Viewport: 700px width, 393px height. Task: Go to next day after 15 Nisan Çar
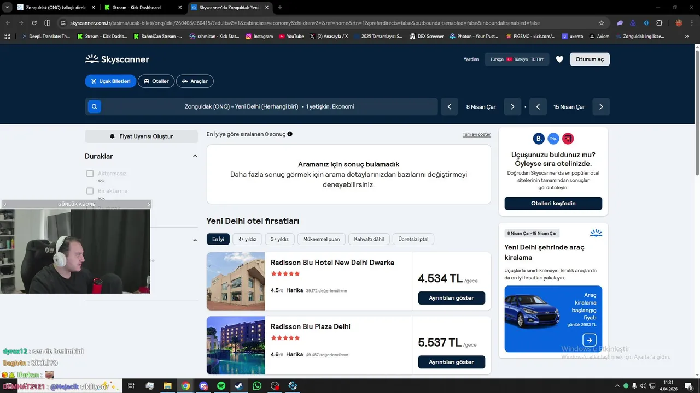click(x=601, y=106)
